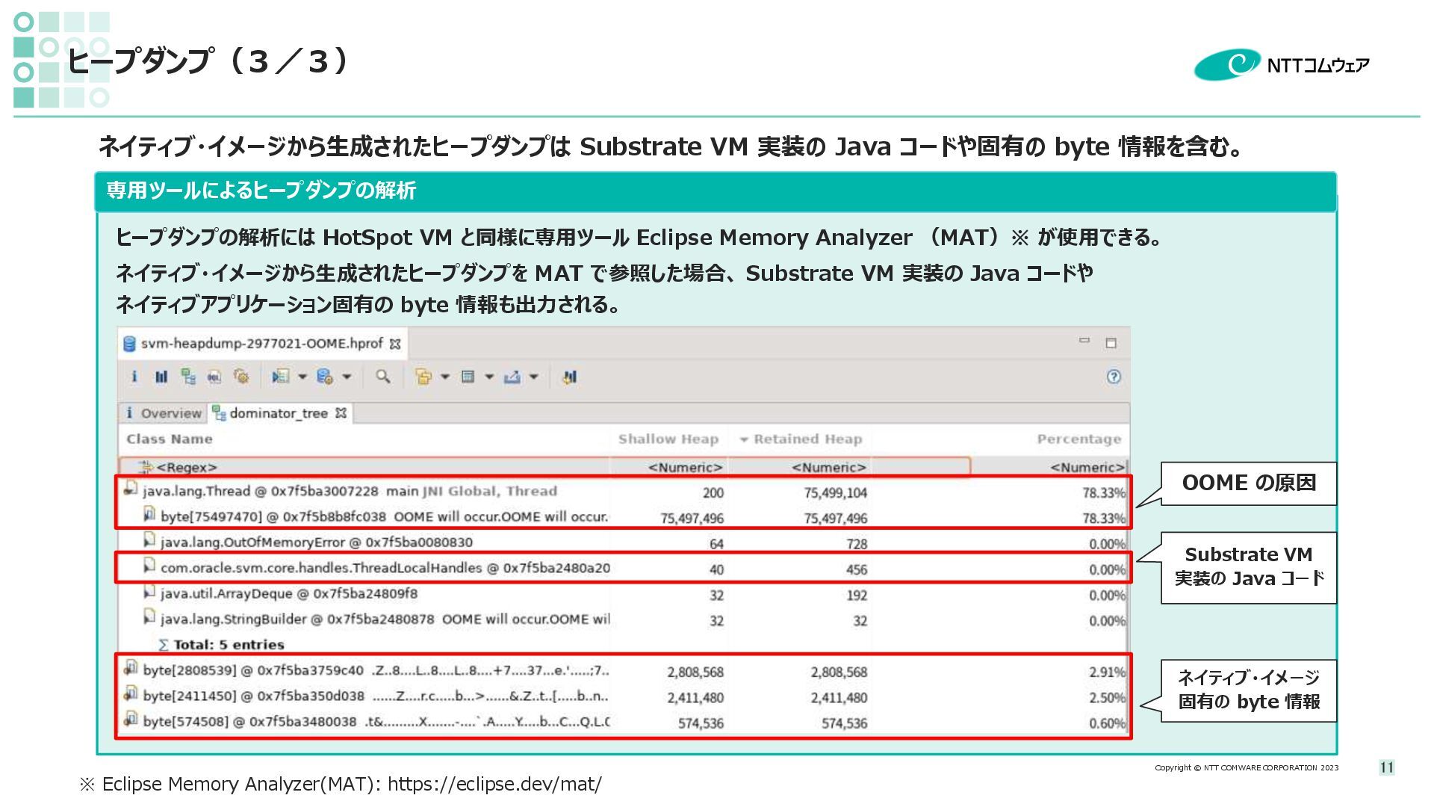
Task: Click the Compare to another heap dump icon
Action: coord(570,377)
